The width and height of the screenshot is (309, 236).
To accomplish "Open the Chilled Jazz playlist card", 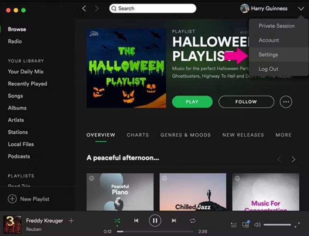I will (193, 192).
